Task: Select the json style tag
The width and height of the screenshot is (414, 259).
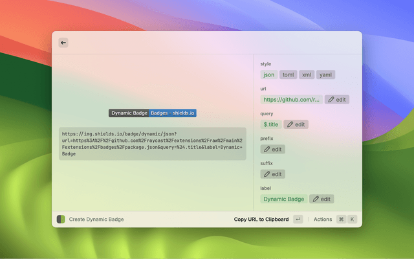Action: click(269, 74)
